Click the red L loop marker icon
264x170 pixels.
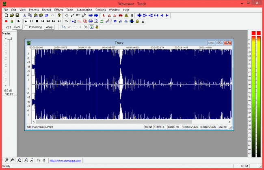point(104,15)
